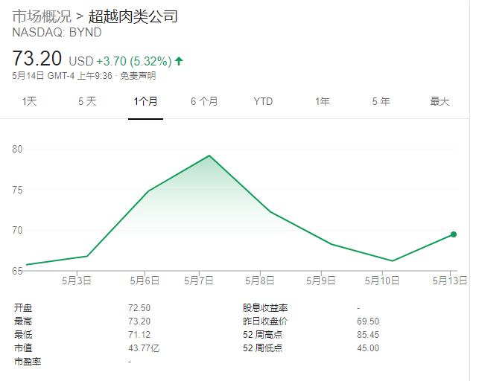Image resolution: width=479 pixels, height=381 pixels.
Task: Click the chart peak near 5月7日
Action: point(209,156)
